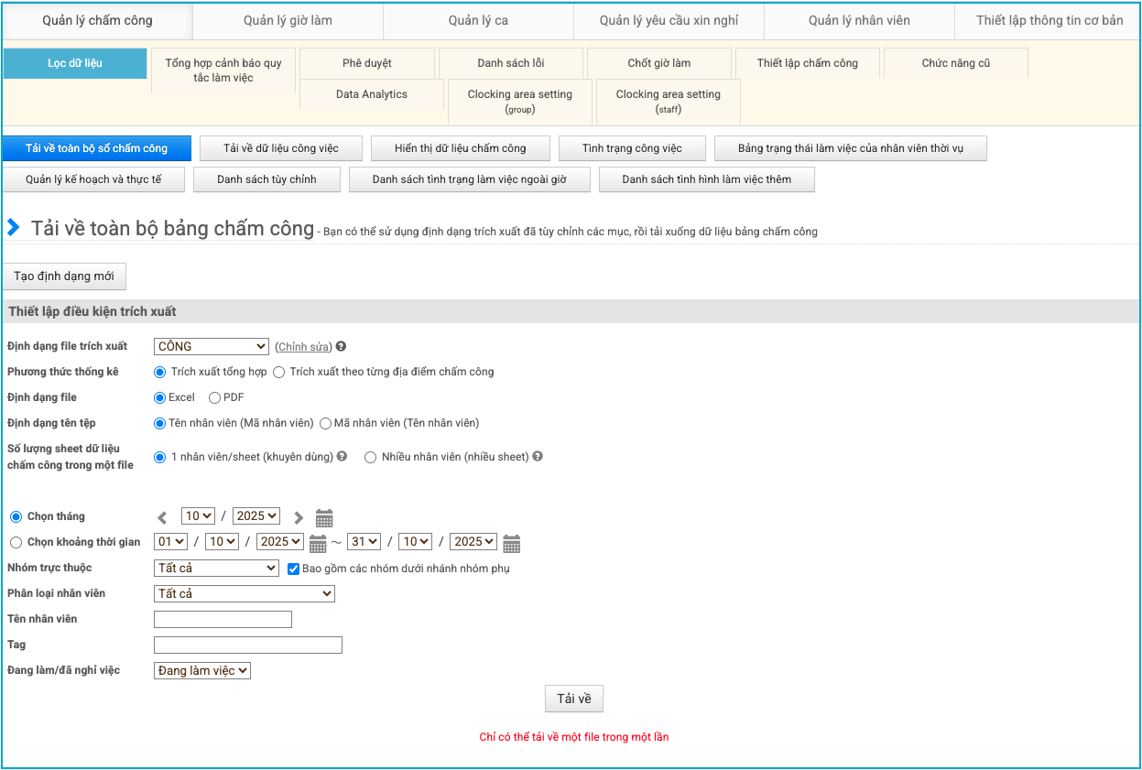Click the Tên nhân viên text field
The height and width of the screenshot is (770, 1142).
pos(223,620)
